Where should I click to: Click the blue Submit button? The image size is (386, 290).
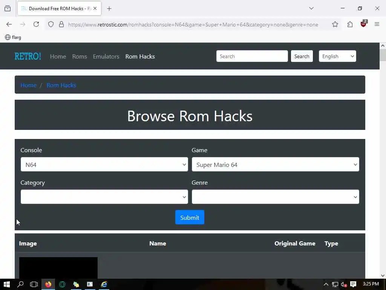pos(190,217)
